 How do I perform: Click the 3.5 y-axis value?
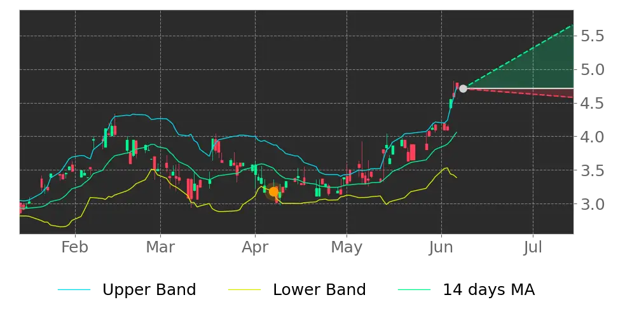point(593,170)
